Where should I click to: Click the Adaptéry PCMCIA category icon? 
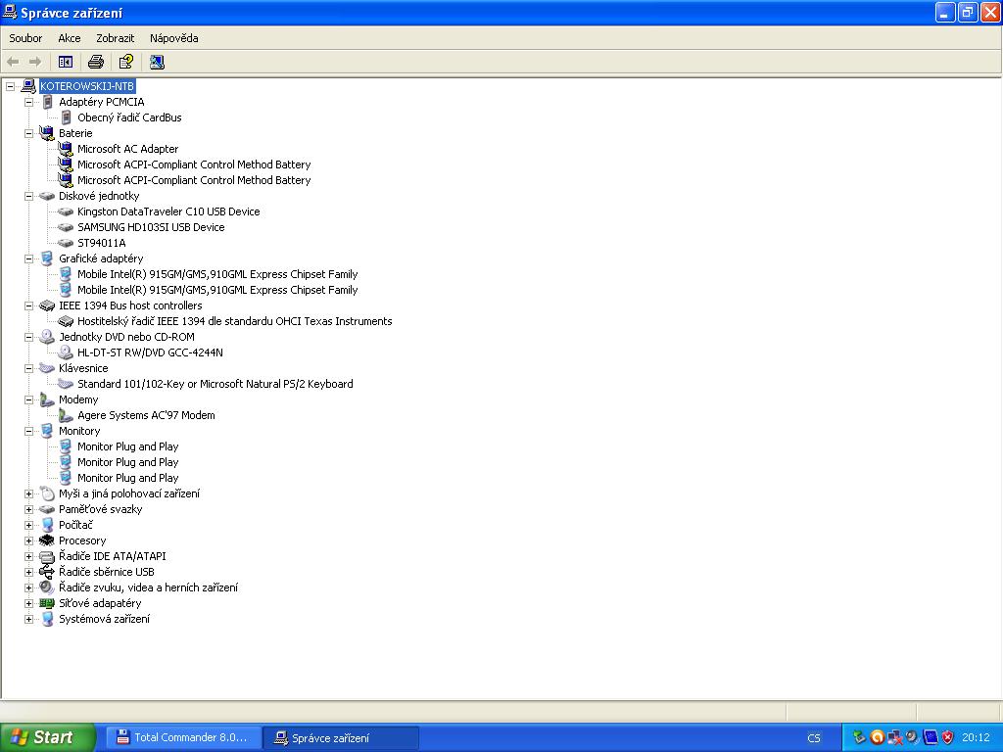(x=47, y=102)
